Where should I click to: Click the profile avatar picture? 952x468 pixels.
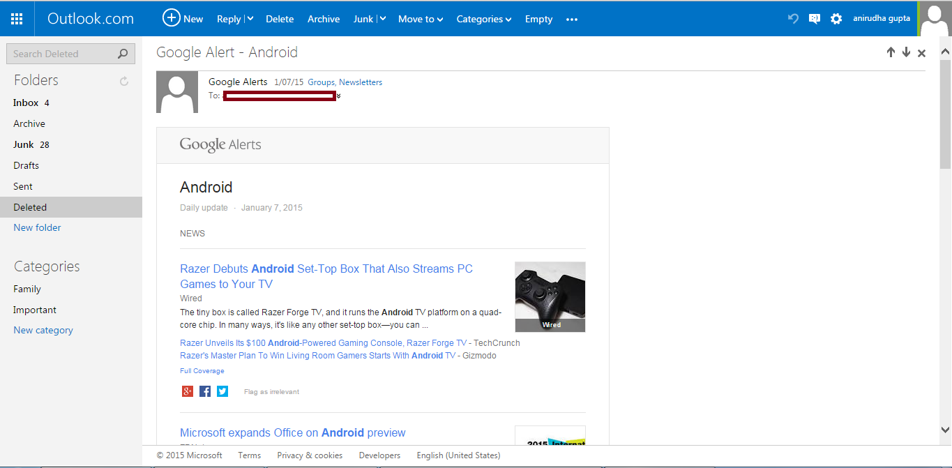coord(935,19)
